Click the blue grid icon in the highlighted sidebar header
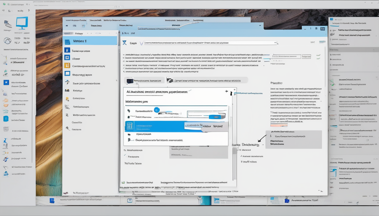379x216 pixels. click(67, 42)
